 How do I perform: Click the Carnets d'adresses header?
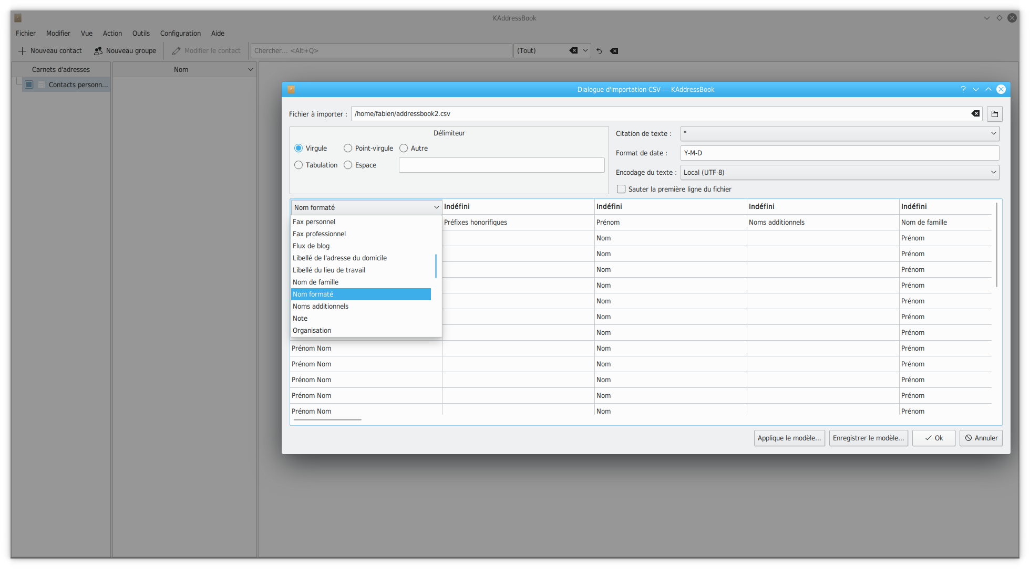(x=61, y=69)
